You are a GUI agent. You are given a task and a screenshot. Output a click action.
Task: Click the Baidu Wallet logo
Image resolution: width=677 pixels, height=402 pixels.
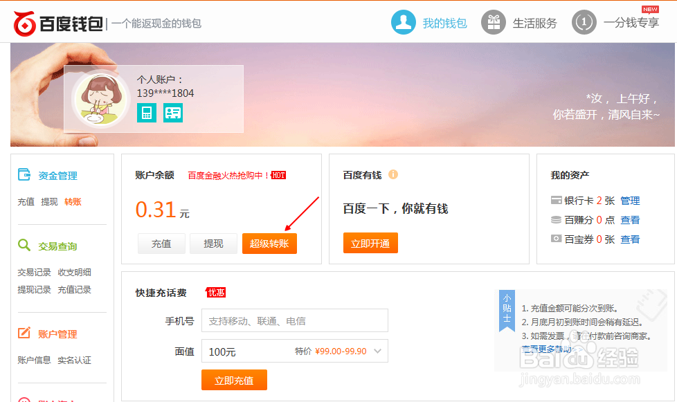58,24
